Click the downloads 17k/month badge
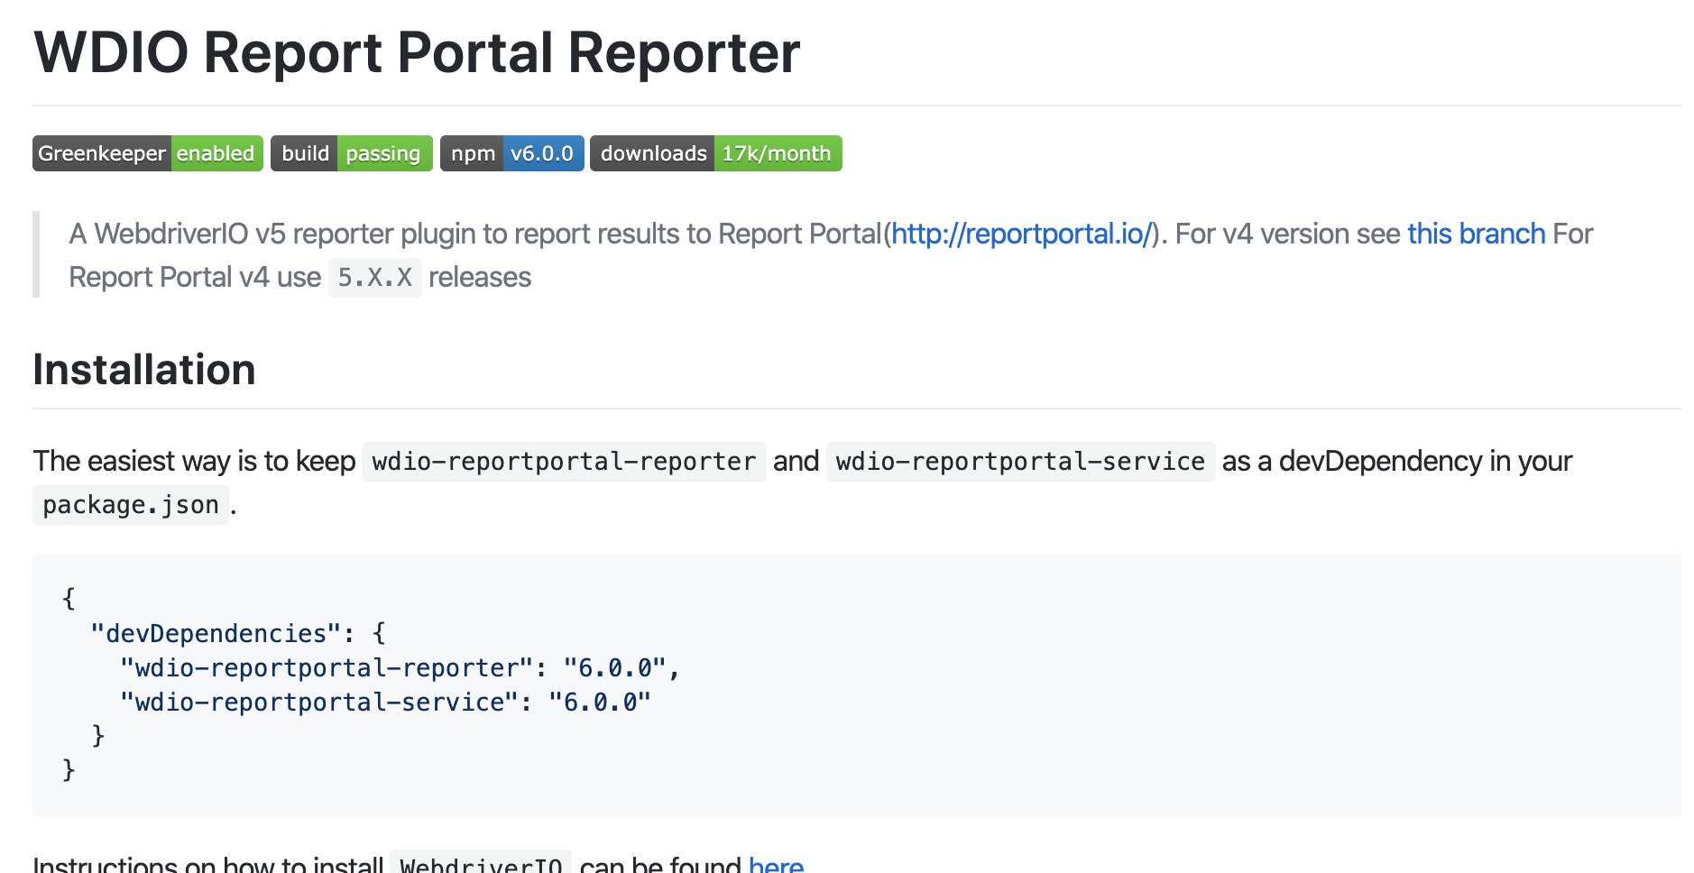The width and height of the screenshot is (1694, 873). [x=716, y=153]
